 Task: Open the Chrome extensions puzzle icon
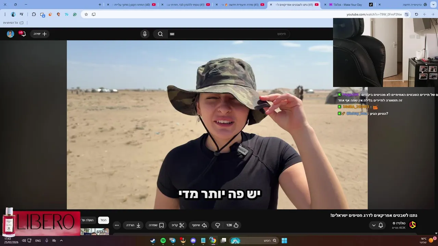click(34, 14)
